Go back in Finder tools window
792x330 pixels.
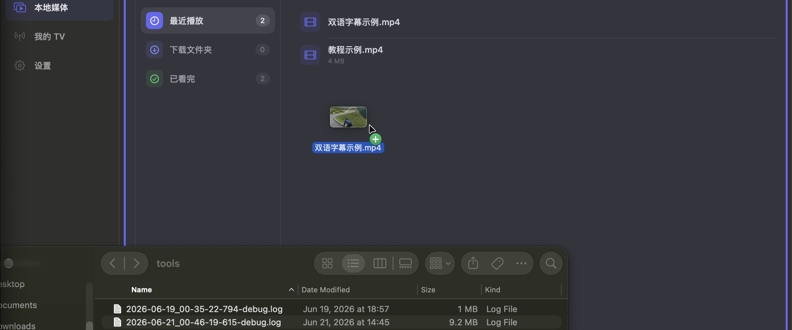[x=113, y=263]
